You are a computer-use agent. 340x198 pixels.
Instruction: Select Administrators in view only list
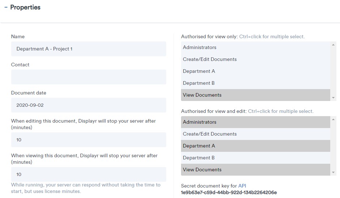[x=255, y=47]
